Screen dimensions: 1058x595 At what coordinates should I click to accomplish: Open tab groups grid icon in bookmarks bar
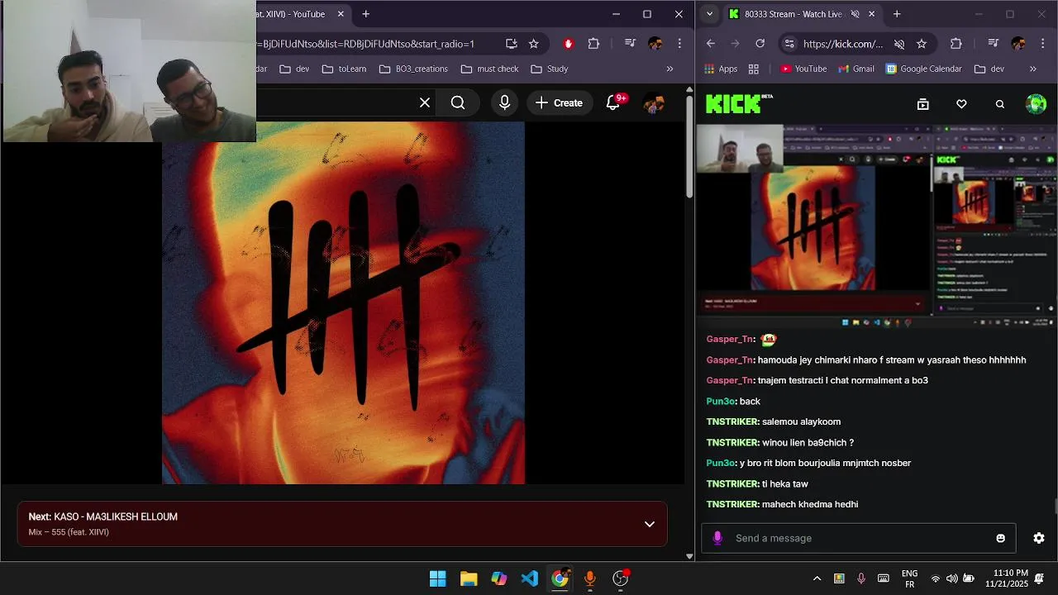tap(753, 69)
